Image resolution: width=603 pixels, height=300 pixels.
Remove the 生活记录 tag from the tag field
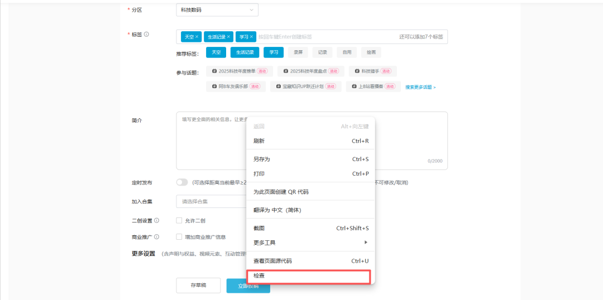228,37
